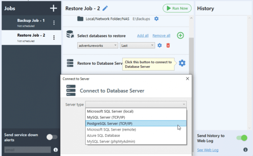
Task: Click Select databases to restore database icon
Action: [70, 34]
